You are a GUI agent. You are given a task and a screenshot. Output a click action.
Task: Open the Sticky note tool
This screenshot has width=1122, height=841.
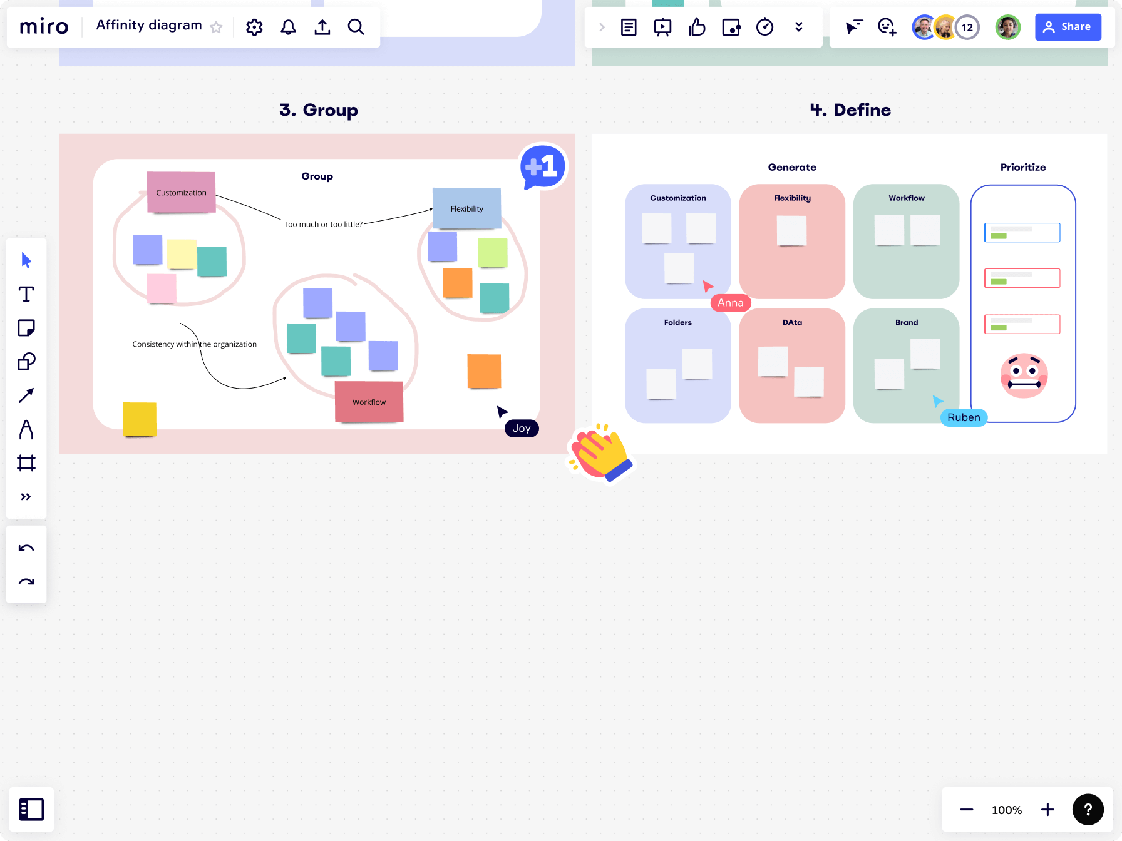[26, 328]
